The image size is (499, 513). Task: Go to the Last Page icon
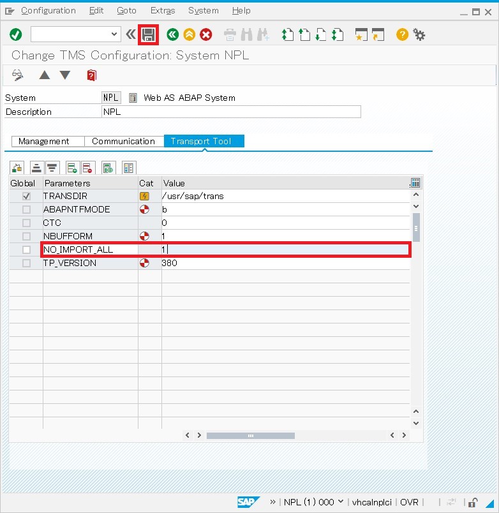tap(338, 34)
